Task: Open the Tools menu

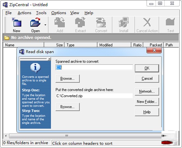Action: point(41,13)
